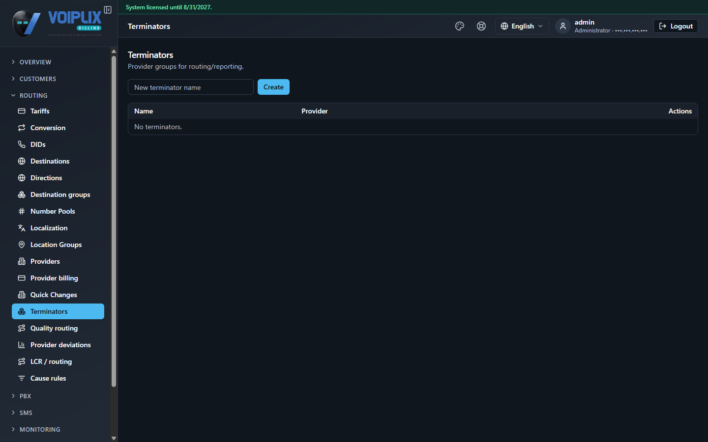Screen dimensions: 708x442
Task: Expand the CUSTOMERS section
Action: click(x=38, y=79)
